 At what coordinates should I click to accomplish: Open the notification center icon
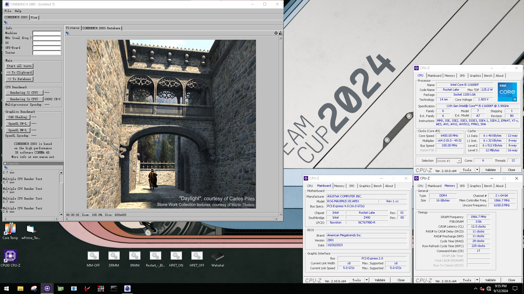click(x=515, y=289)
